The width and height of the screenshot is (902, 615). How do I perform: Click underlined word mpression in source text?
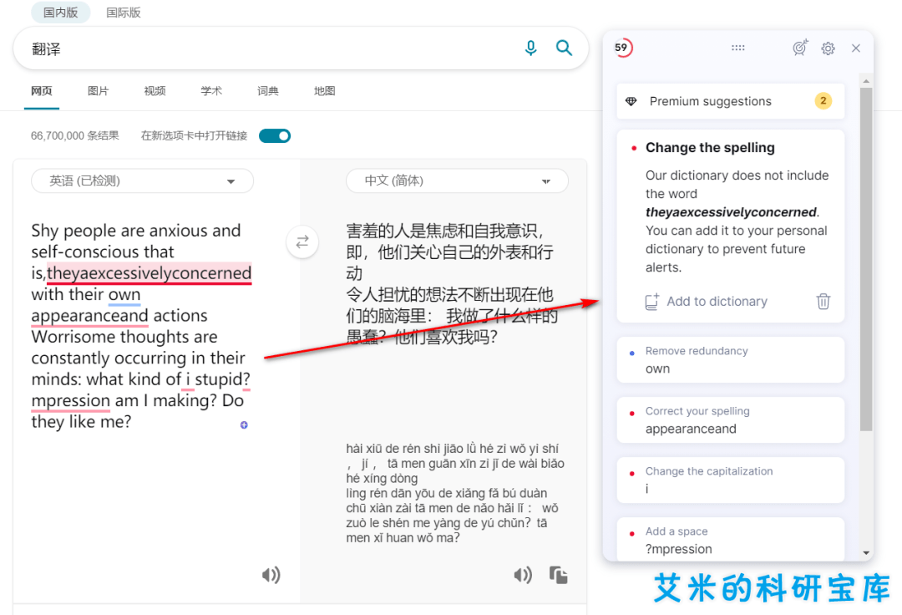70,401
